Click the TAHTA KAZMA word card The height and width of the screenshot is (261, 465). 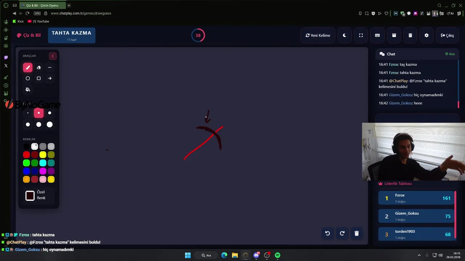(72, 36)
